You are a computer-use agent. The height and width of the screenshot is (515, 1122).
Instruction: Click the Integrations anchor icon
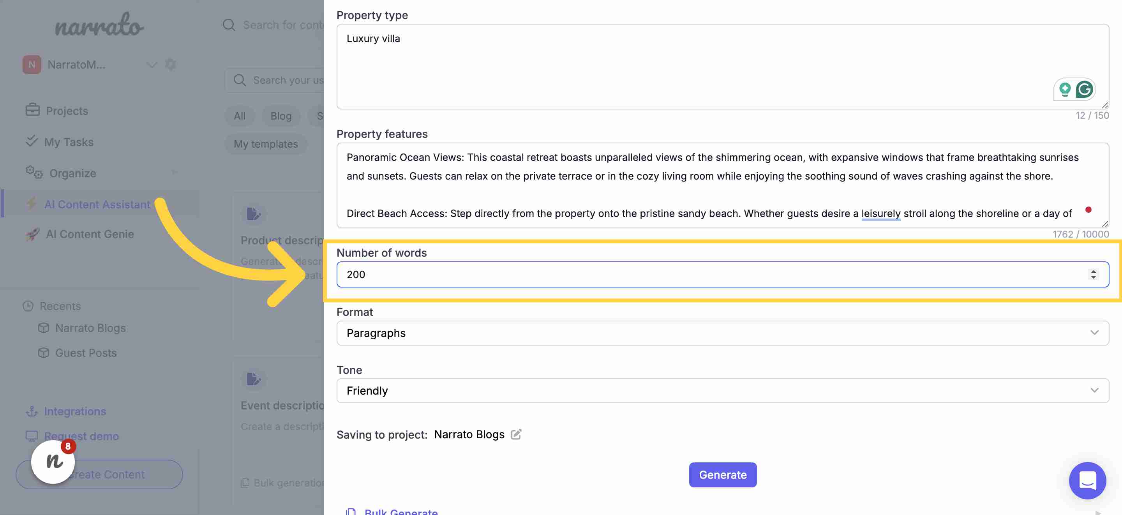click(x=32, y=411)
